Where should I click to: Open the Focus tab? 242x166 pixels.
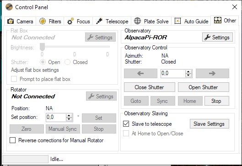(78, 21)
